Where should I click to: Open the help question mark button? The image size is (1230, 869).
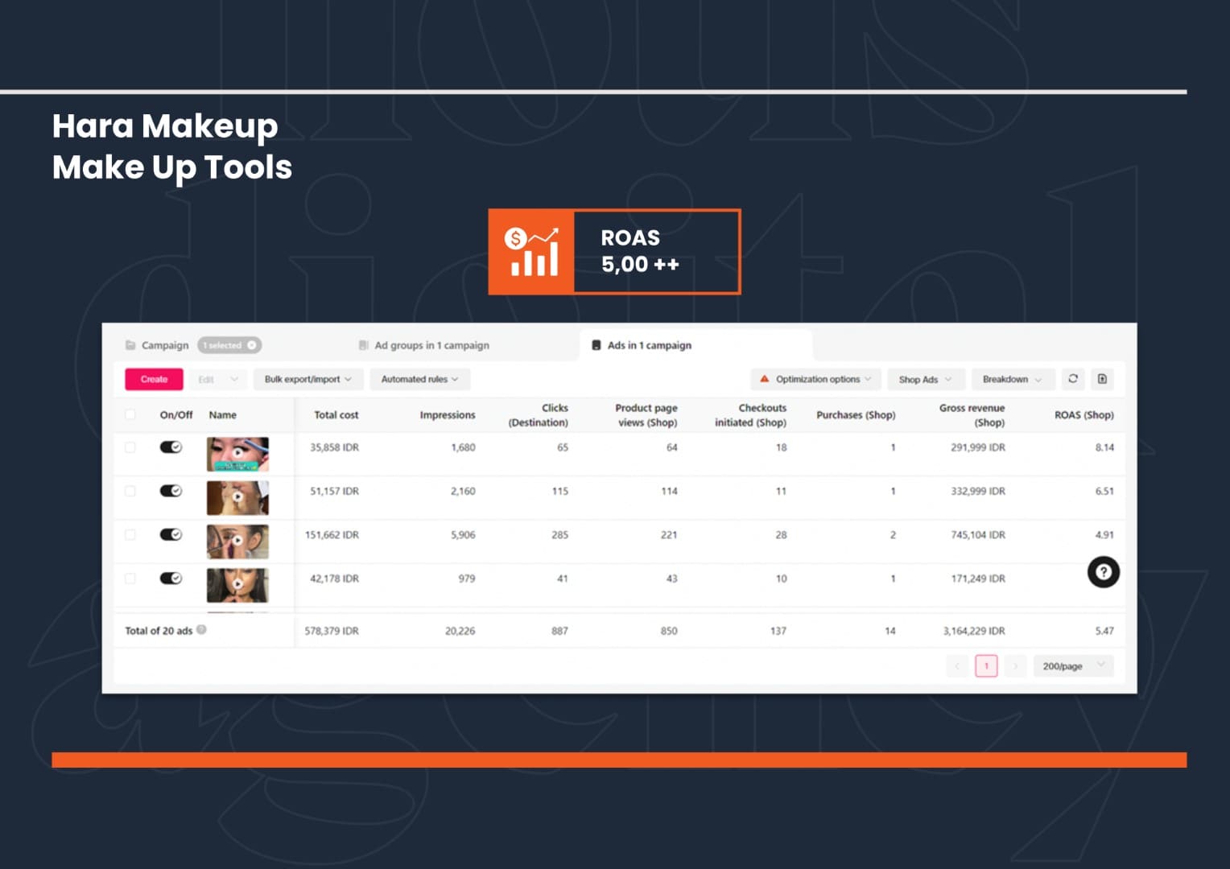click(x=1103, y=572)
